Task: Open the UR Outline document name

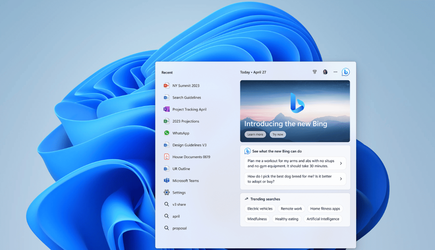Action: [x=181, y=169]
